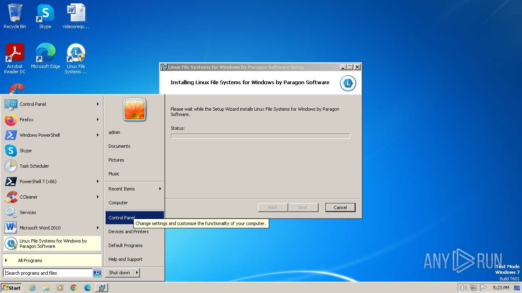Open the Skype desktop shortcut
Viewport: 522px width, 293px height.
(45, 16)
